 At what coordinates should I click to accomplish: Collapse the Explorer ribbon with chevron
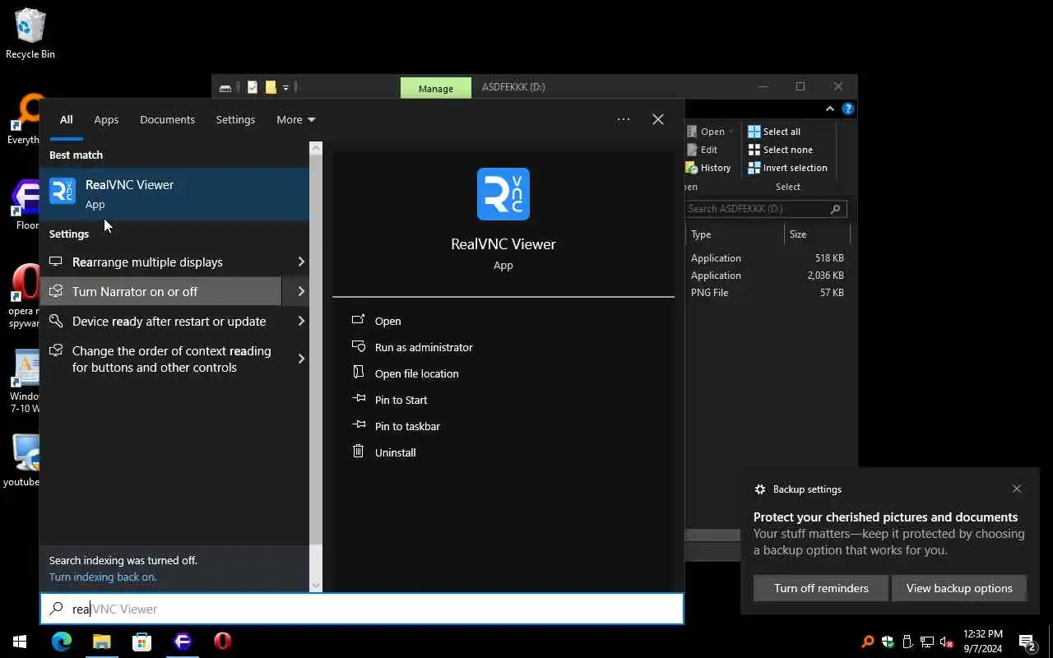830,109
